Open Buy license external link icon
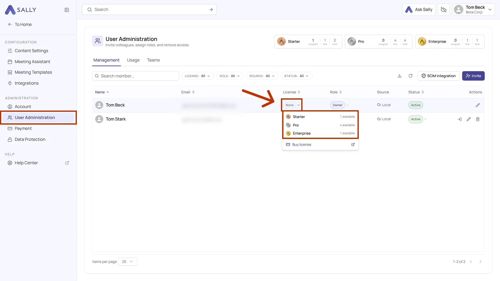 click(353, 145)
